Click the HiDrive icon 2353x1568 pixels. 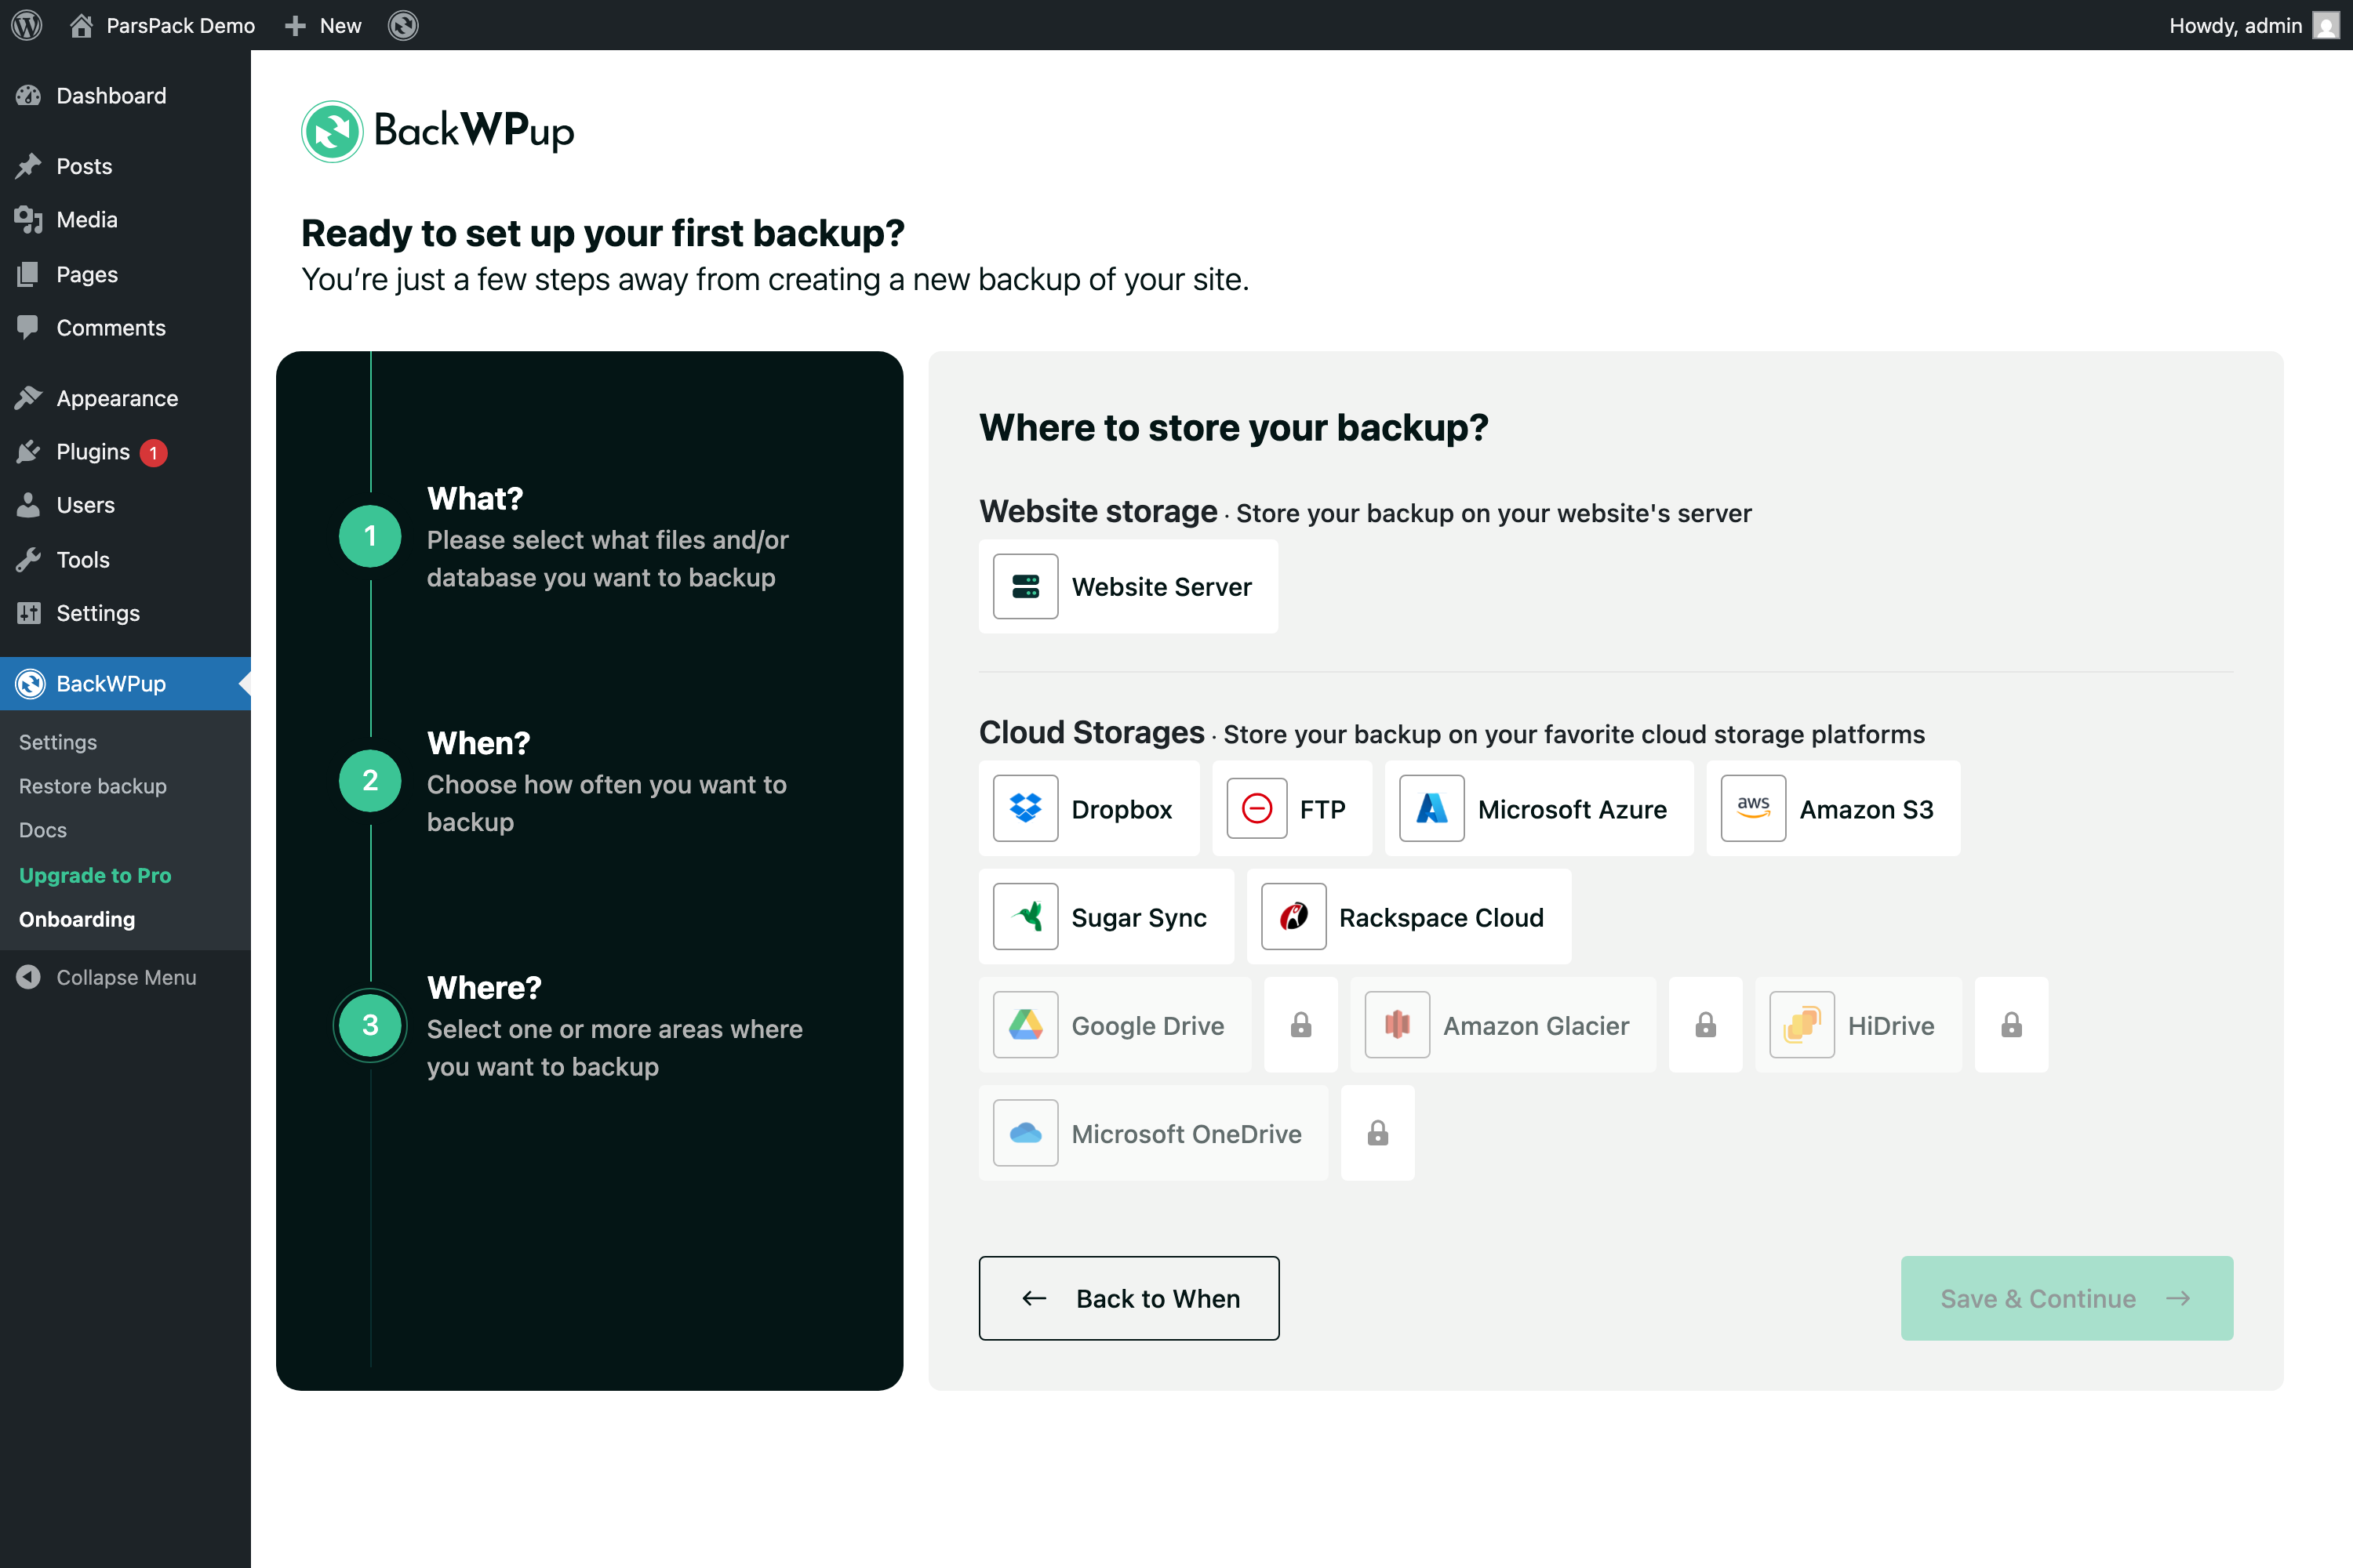pyautogui.click(x=1802, y=1025)
